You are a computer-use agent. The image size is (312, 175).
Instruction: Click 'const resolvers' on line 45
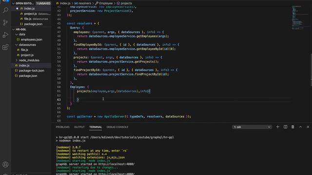click(x=79, y=23)
